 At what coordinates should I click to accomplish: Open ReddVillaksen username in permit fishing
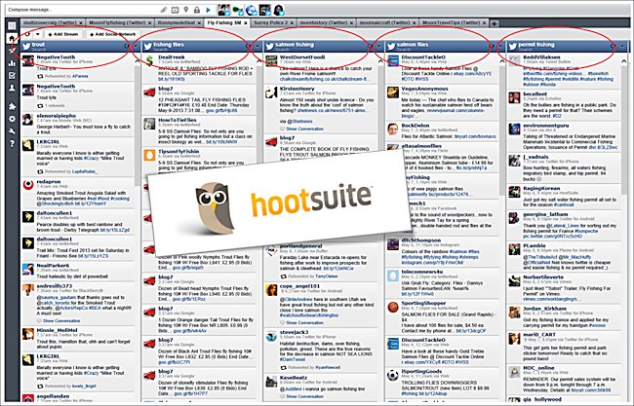click(541, 57)
